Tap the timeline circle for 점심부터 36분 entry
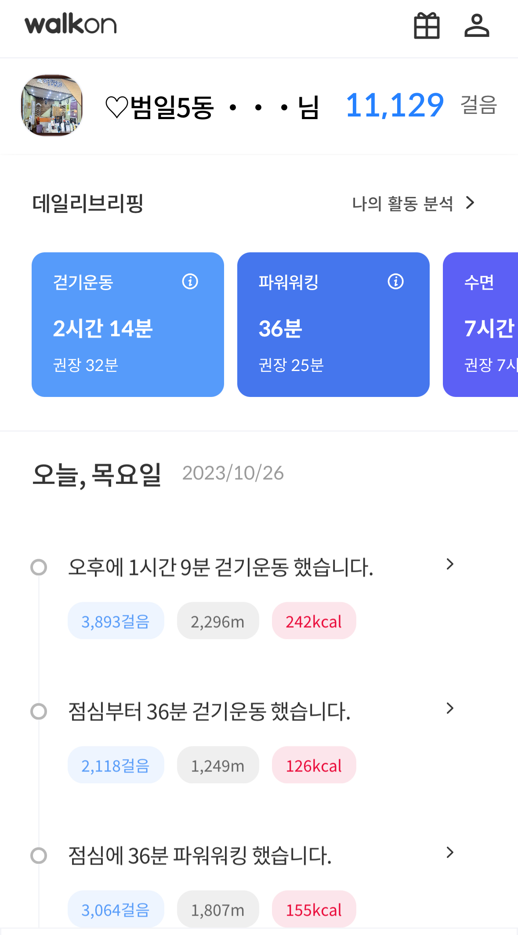The width and height of the screenshot is (518, 935). [39, 711]
